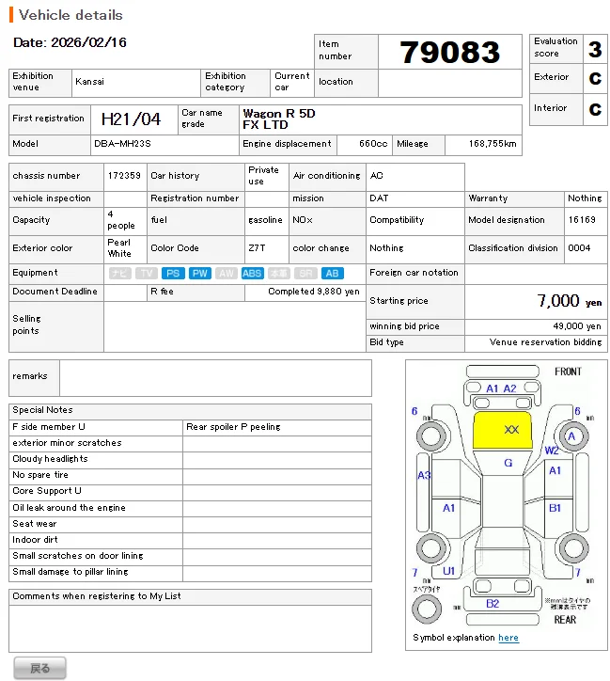Select Venue reservation bidding bid type
Viewport: 610px width, 681px height.
[x=545, y=342]
